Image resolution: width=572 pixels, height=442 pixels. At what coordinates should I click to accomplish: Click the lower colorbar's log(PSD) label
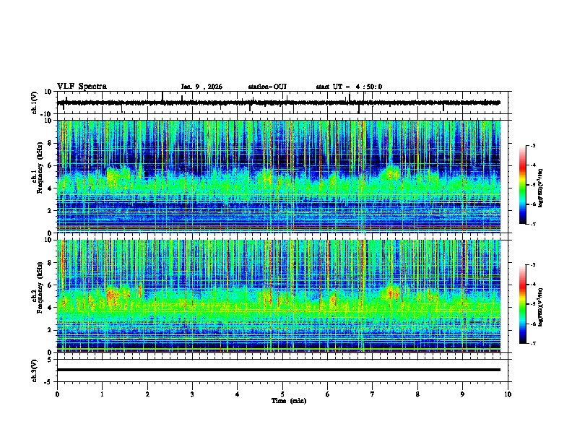(540, 307)
